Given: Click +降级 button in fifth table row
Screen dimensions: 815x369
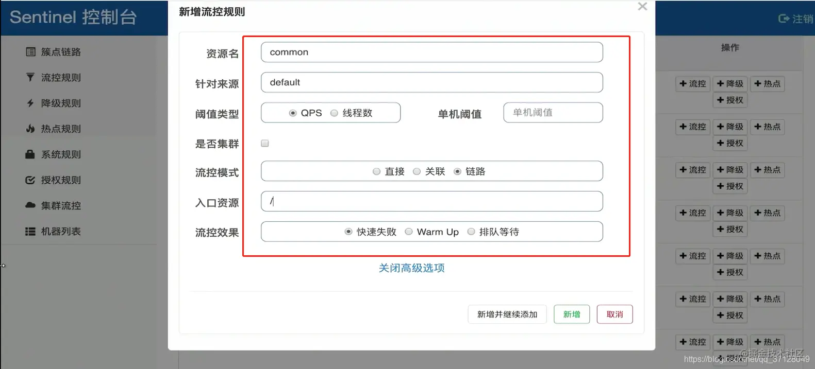Looking at the screenshot, I should [x=730, y=256].
